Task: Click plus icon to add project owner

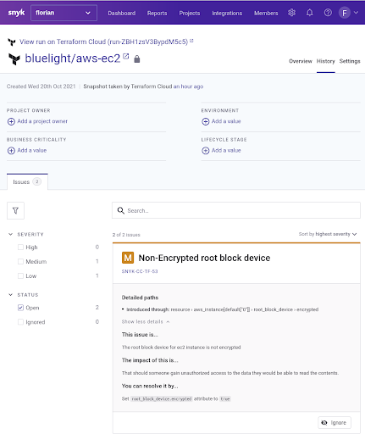Action: pyautogui.click(x=11, y=121)
